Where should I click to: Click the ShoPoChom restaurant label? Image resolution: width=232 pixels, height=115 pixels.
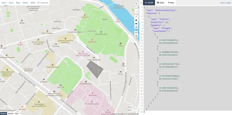pos(92,42)
